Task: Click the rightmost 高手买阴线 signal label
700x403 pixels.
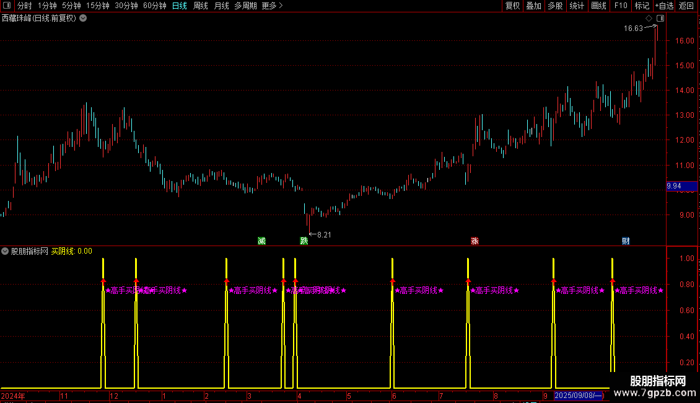Action: (x=639, y=290)
